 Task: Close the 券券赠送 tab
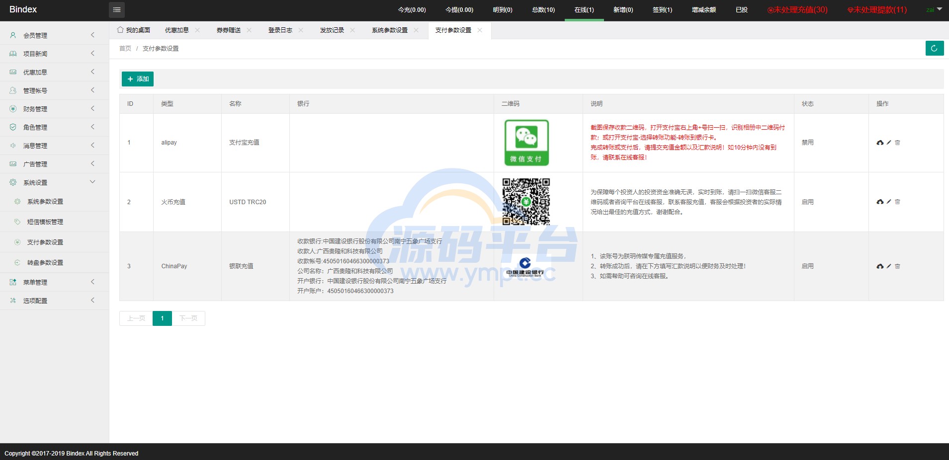click(249, 30)
